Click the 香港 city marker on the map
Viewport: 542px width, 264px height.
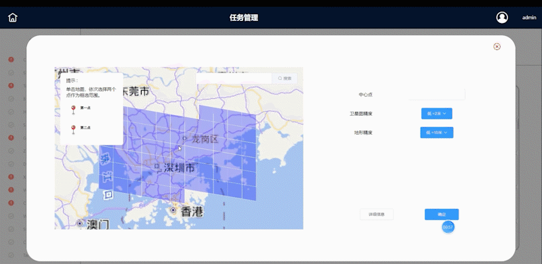[173, 210]
